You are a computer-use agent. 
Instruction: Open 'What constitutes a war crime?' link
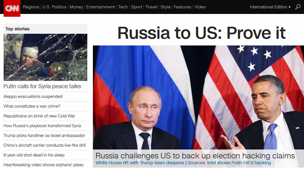(32, 106)
